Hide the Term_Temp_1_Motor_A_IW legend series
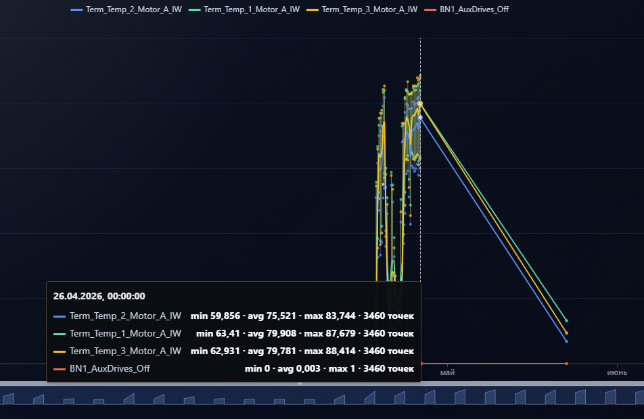Viewport: 644px width, 419px height. tap(244, 9)
